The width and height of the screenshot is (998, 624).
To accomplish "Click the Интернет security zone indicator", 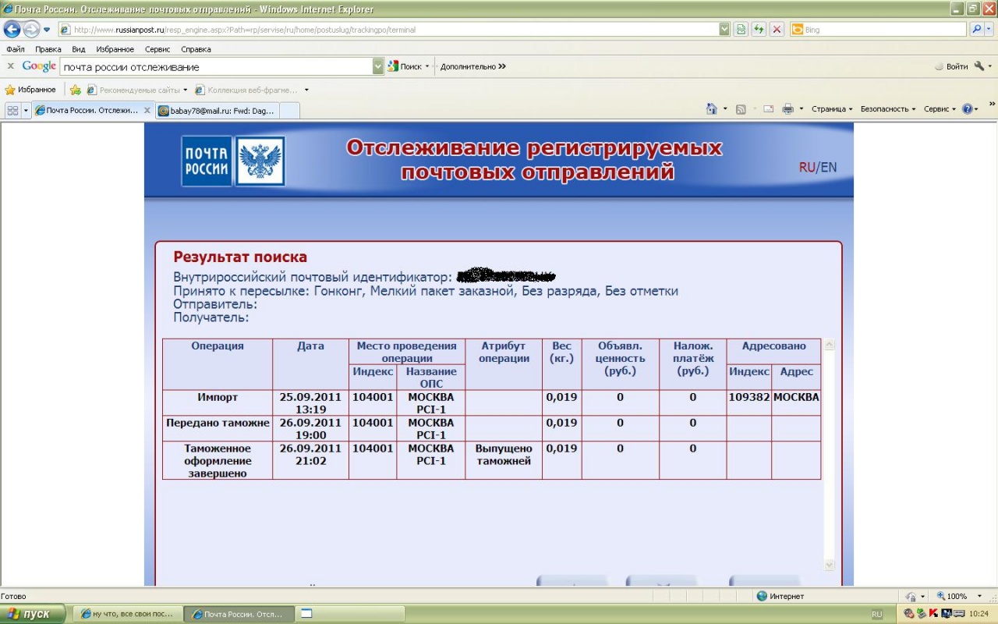I will tap(780, 596).
